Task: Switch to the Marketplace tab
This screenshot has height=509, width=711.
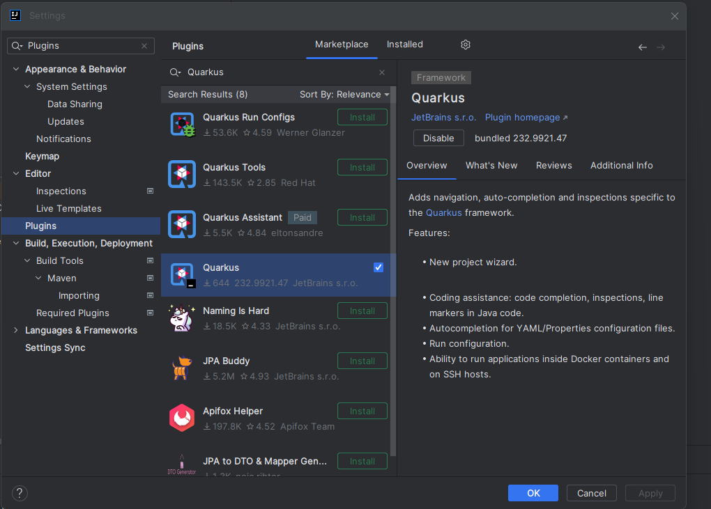Action: click(x=342, y=45)
